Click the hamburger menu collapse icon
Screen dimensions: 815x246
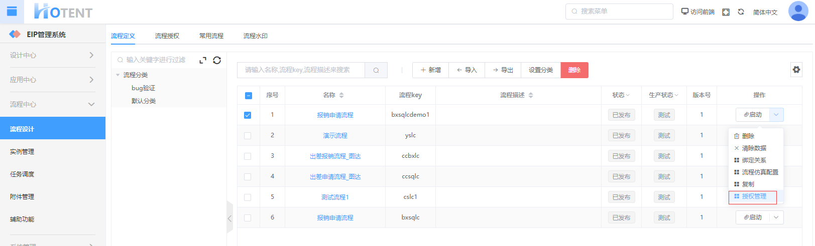[12, 11]
